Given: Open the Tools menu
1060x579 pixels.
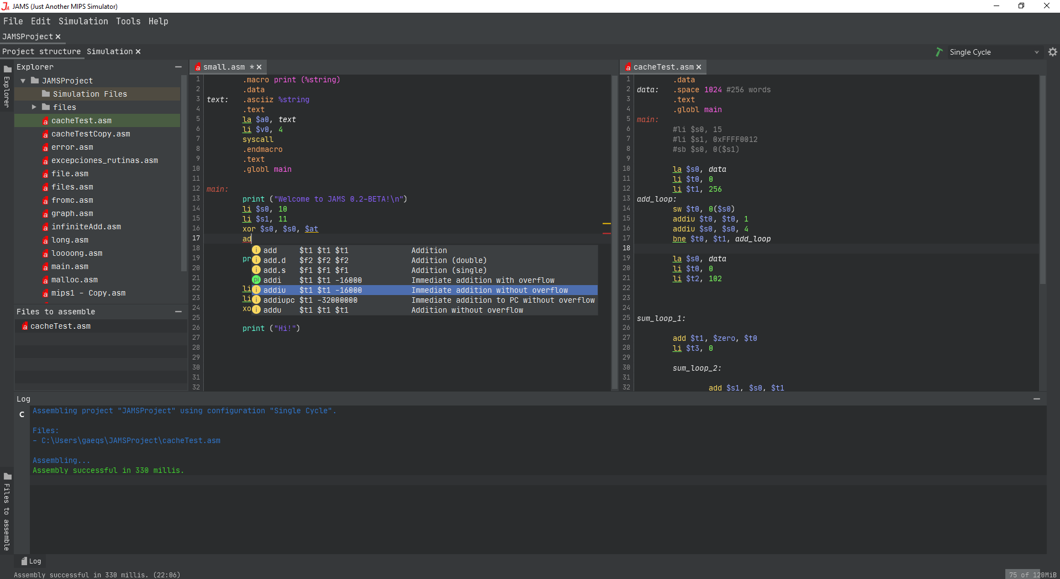Looking at the screenshot, I should (x=128, y=21).
